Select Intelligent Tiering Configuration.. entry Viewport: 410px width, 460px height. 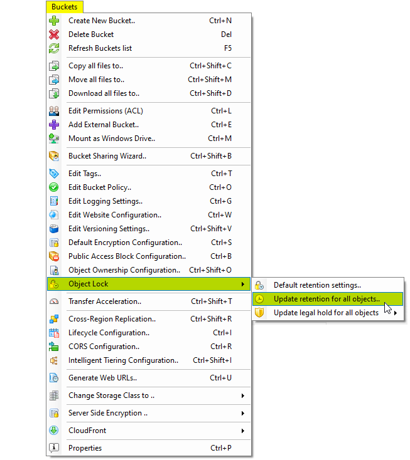tap(149, 360)
